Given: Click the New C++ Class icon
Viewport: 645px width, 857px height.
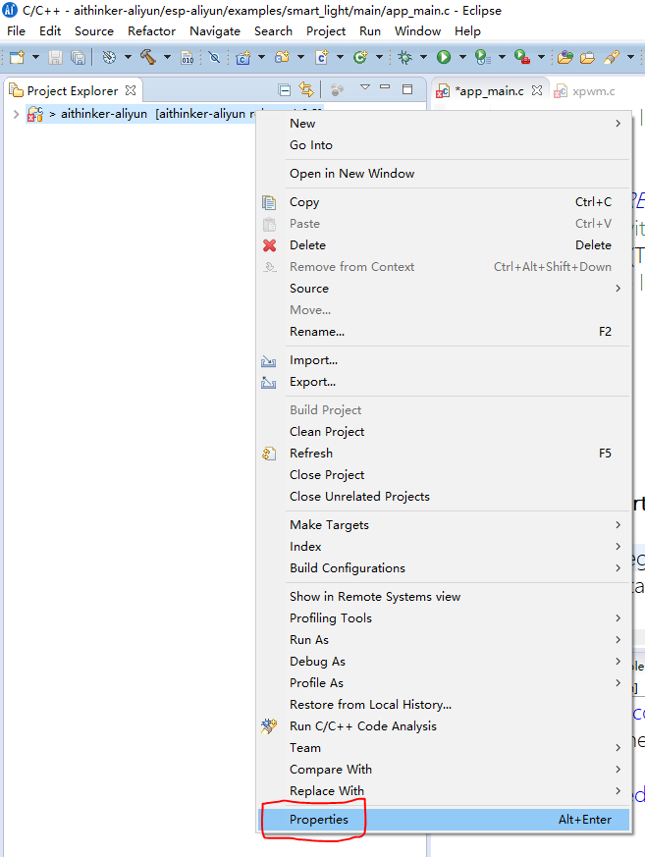Looking at the screenshot, I should pos(360,57).
